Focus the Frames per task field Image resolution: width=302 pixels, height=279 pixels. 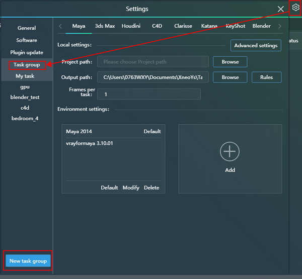point(149,95)
